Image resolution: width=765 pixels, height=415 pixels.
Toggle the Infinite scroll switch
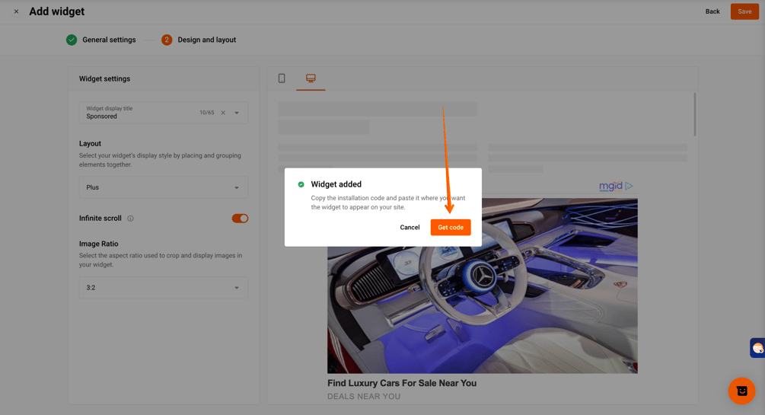click(240, 219)
